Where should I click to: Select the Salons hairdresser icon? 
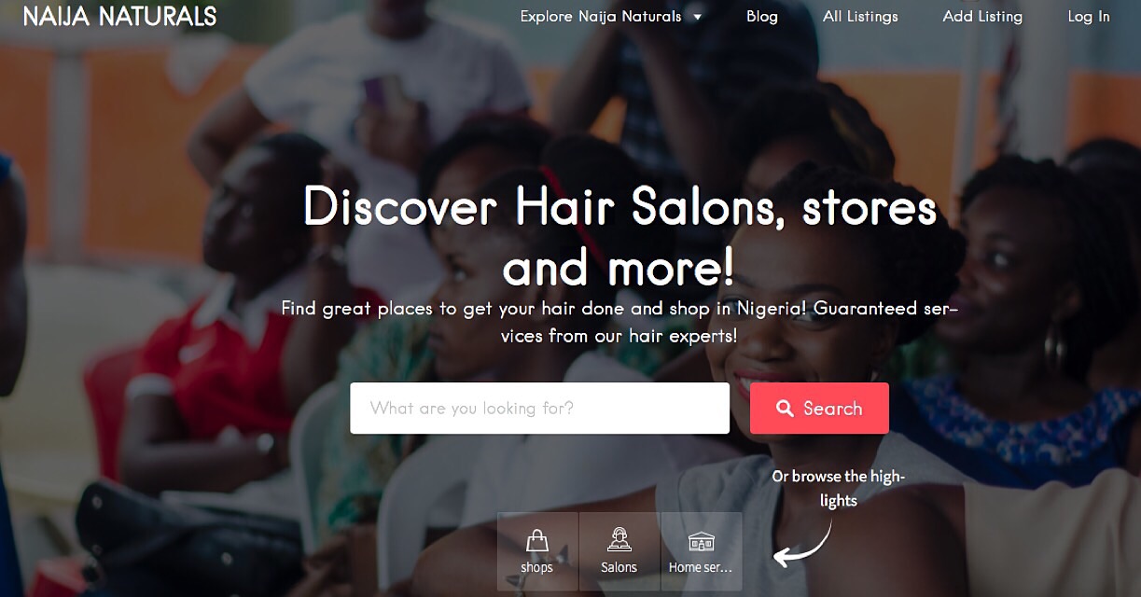619,540
